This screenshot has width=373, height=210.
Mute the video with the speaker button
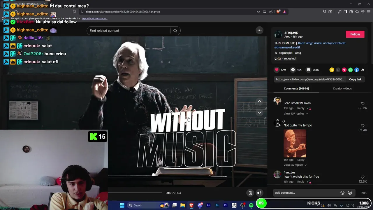pos(259,193)
